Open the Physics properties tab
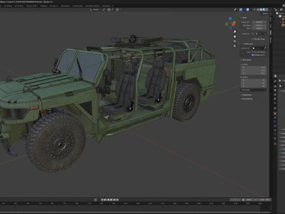This screenshot has width=285, height=214. click(275, 126)
